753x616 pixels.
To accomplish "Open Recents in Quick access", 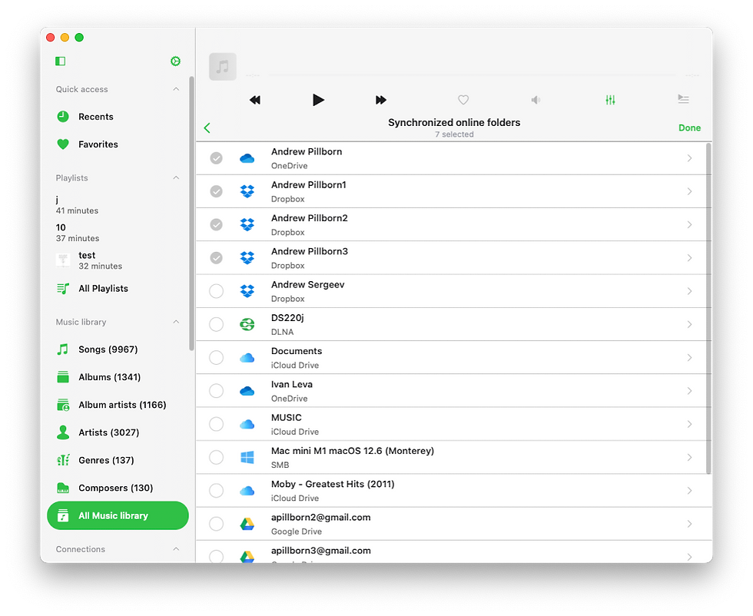I will pos(117,117).
